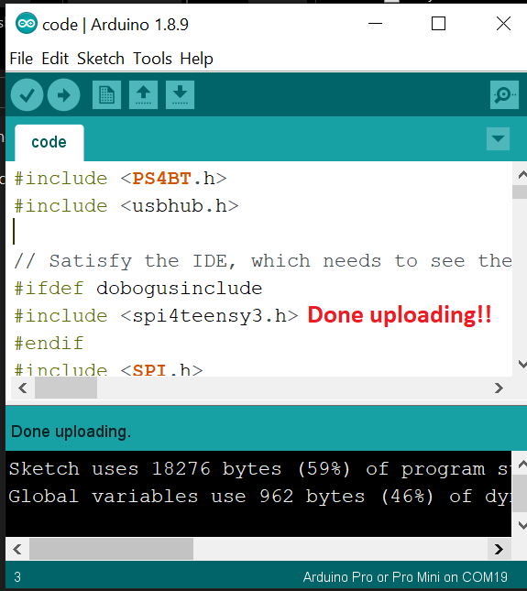
Task: Click the console vertical scrollbar thumb
Action: click(x=520, y=493)
